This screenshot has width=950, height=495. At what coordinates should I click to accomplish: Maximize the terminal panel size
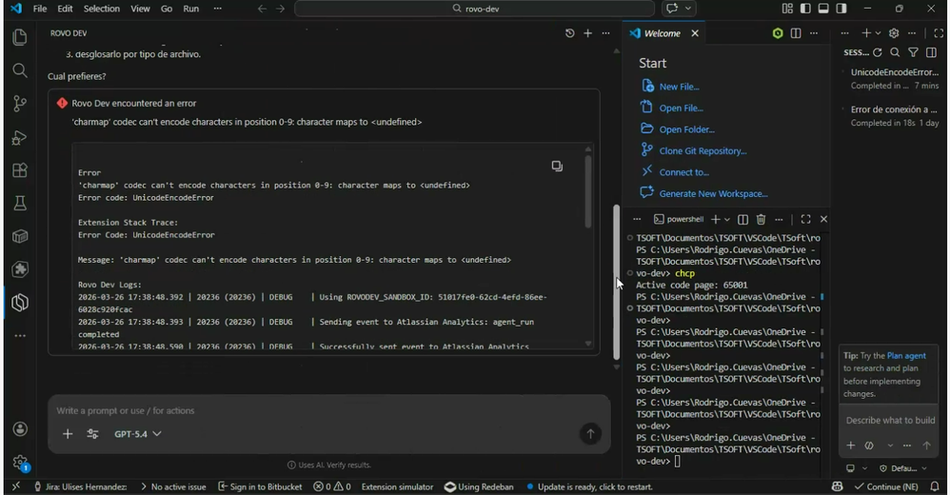pyautogui.click(x=805, y=219)
